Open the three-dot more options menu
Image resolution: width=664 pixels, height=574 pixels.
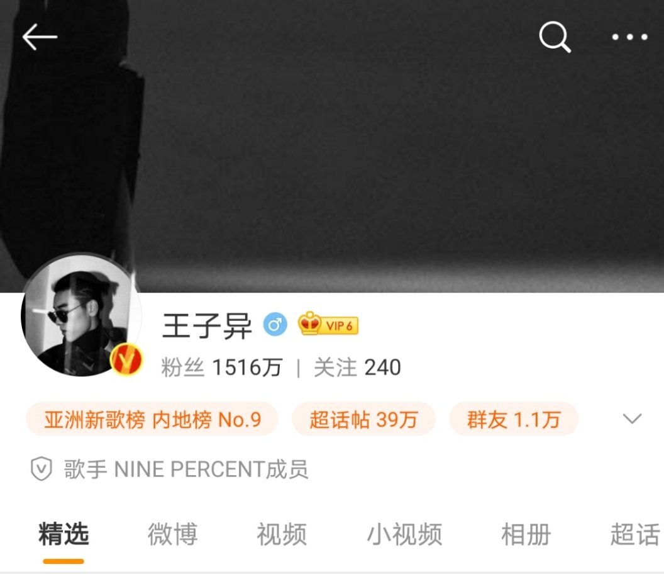point(629,37)
